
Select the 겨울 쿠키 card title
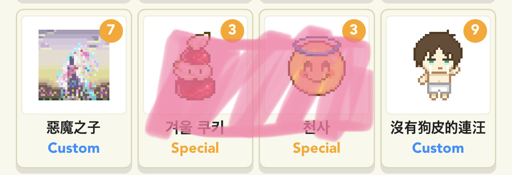195,127
